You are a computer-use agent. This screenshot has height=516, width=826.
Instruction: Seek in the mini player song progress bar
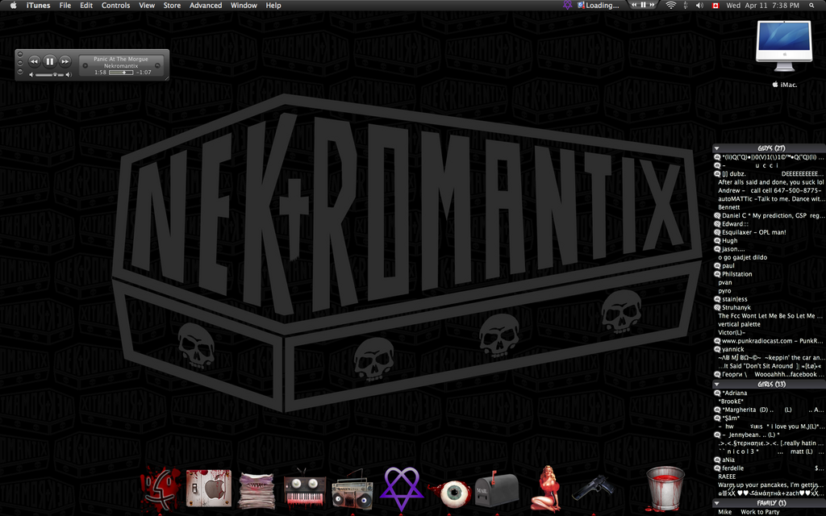pos(121,73)
